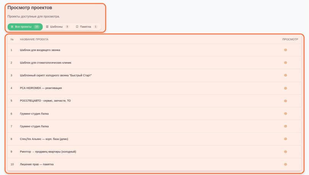
Task: Select the Памятка tab
Action: click(x=87, y=27)
